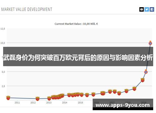Click the Current Market Value chart title
156x113 pixels.
[x=76, y=24]
